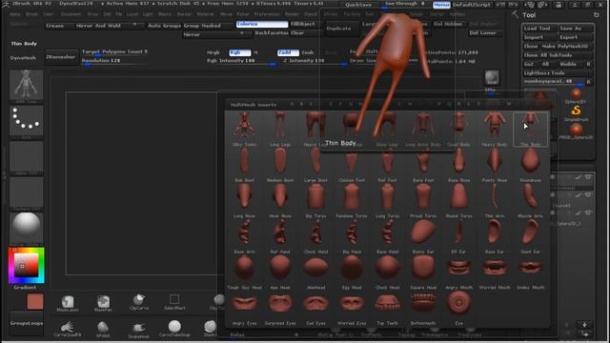Screen dimensions: 610x343
Task: Select the Muscle Arm insert mesh
Action: tap(530, 201)
